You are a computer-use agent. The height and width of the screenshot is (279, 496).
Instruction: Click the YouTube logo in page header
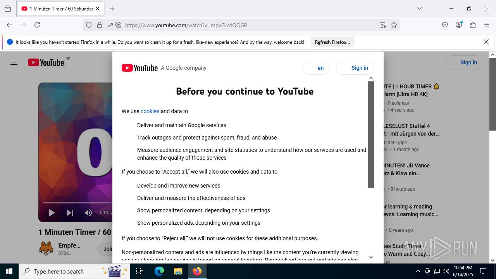(x=46, y=62)
